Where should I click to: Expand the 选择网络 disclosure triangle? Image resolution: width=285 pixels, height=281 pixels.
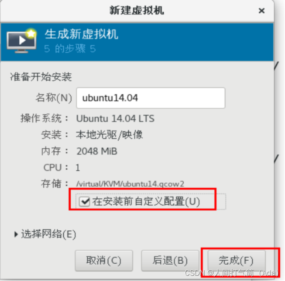[x=16, y=234]
